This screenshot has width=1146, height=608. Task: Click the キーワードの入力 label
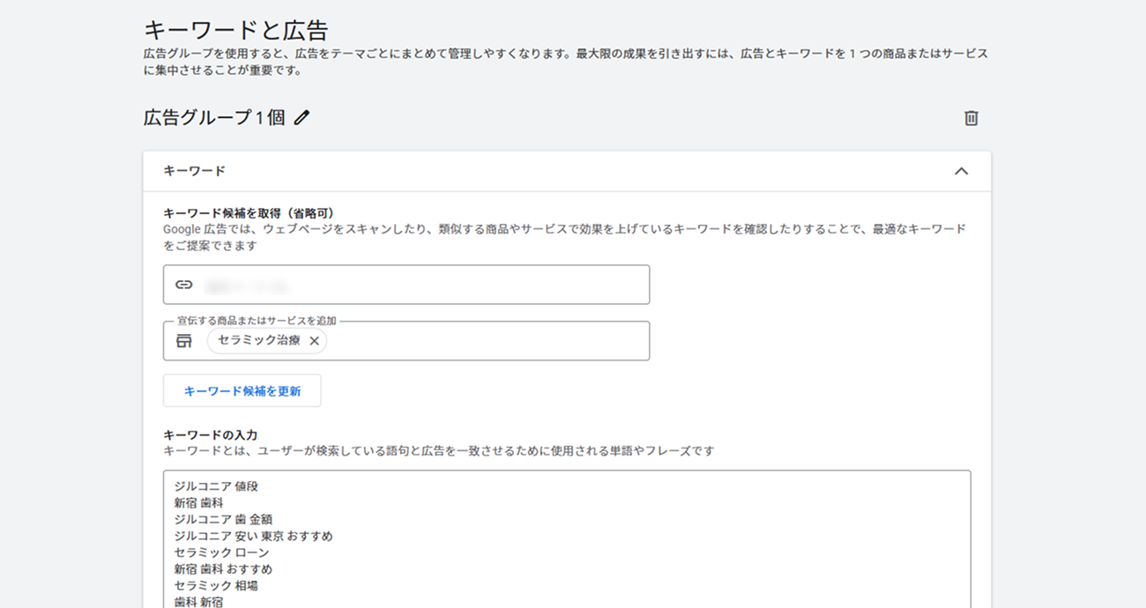pos(211,435)
